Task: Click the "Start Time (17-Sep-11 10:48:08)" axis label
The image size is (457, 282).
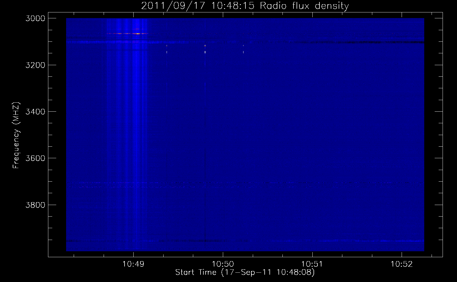Action: (245, 272)
